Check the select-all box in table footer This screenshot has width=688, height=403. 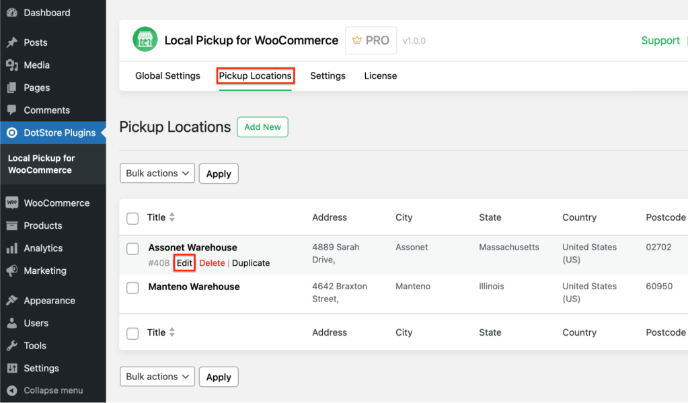(x=132, y=333)
